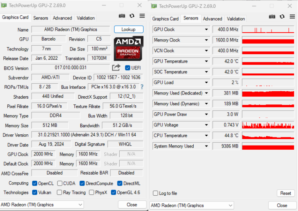
Task: Open GPU selector dropdown in Sensors window
Action: tap(192, 206)
